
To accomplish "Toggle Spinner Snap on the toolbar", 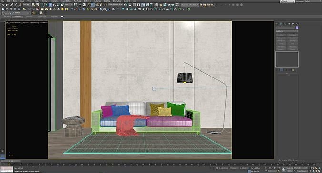I will (x=101, y=4).
